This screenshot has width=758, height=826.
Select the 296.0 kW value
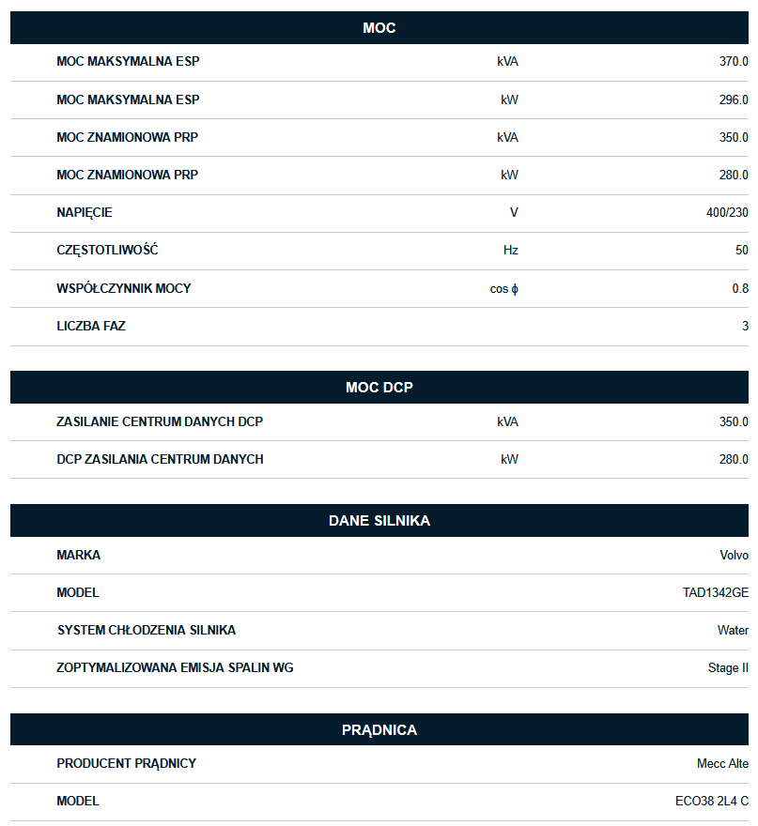[734, 99]
